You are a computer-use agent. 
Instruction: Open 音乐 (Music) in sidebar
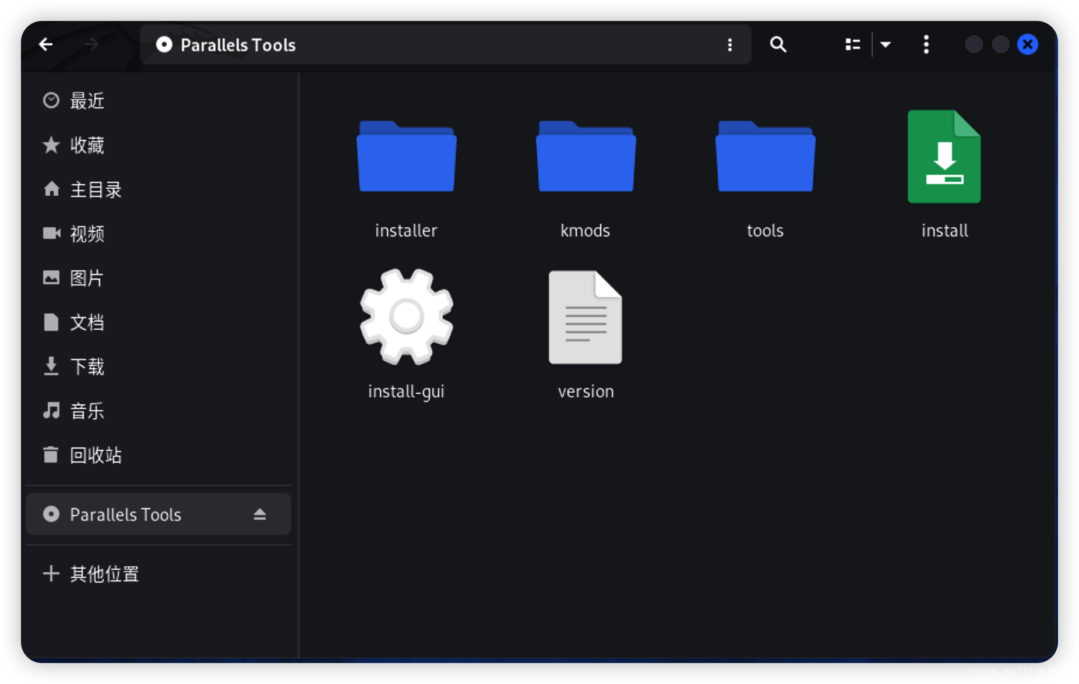pyautogui.click(x=157, y=411)
